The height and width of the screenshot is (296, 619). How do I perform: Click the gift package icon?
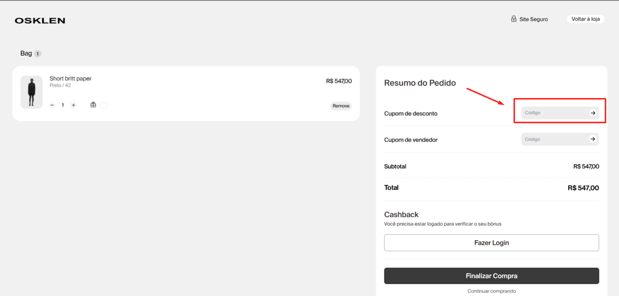pos(93,105)
